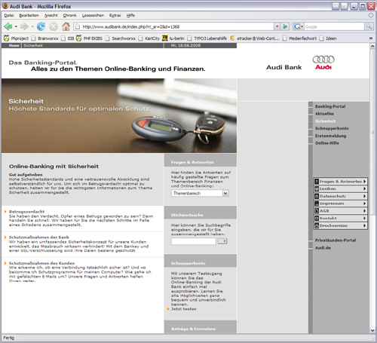The image size is (377, 343).
Task: Click the Impressum sidebar button
Action: (341, 204)
